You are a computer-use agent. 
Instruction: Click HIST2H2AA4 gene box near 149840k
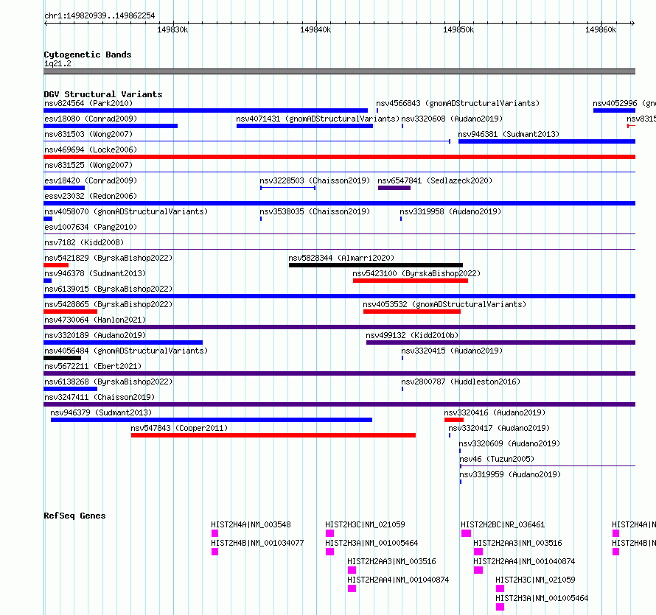click(352, 588)
